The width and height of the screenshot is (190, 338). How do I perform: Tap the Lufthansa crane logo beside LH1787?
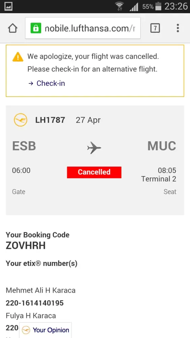tap(21, 120)
